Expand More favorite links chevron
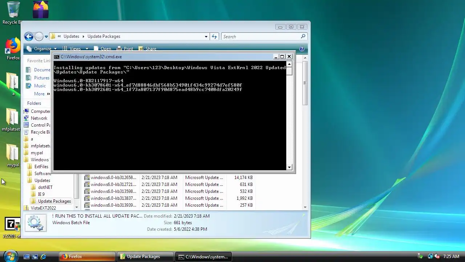This screenshot has height=262, width=465. (x=48, y=94)
